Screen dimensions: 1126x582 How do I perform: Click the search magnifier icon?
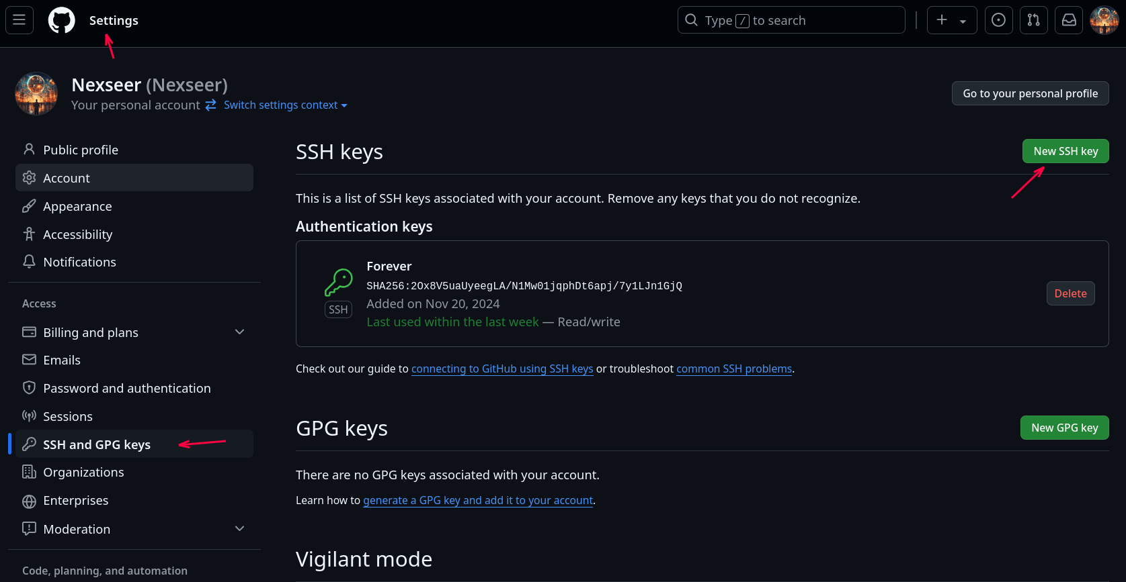click(x=691, y=20)
